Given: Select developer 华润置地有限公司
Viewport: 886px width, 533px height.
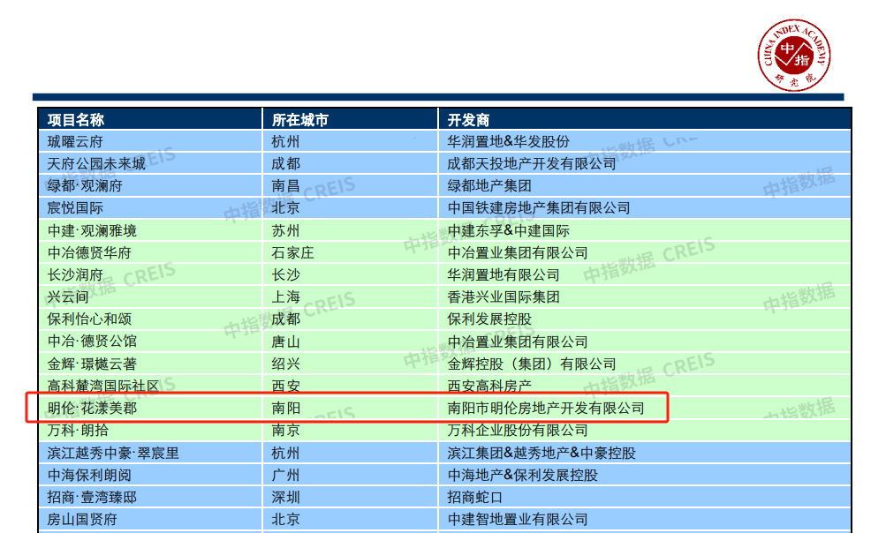Looking at the screenshot, I should tap(504, 275).
